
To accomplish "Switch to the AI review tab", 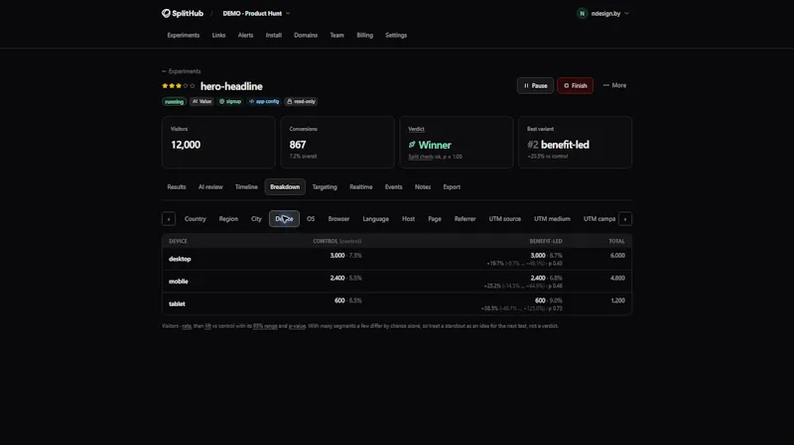I will [210, 187].
